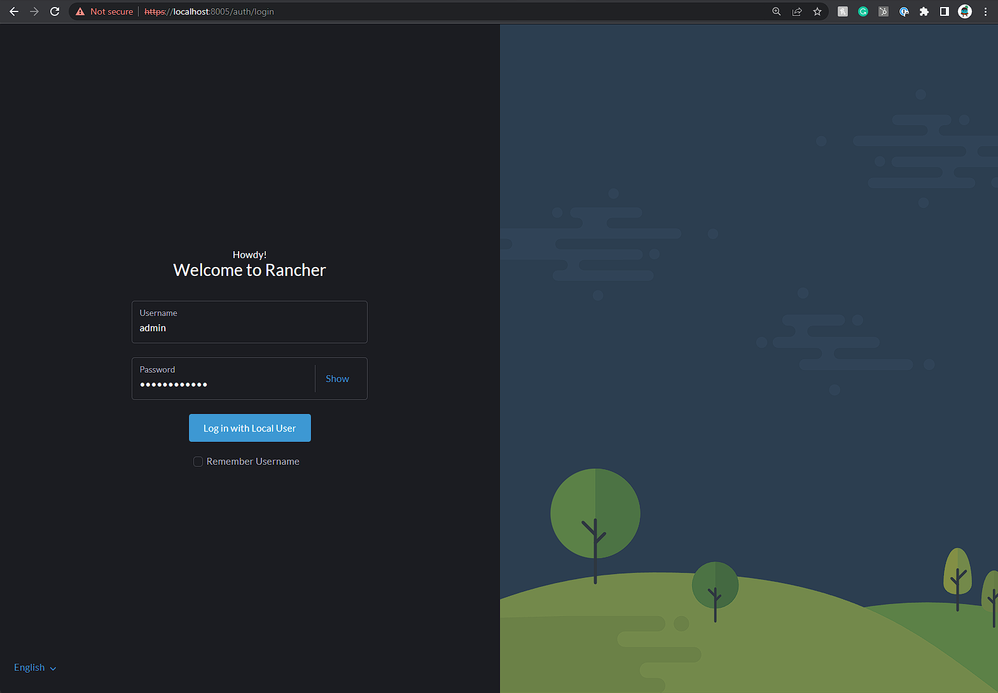Screen dimensions: 998x693
Task: Show the hidden password
Action: click(x=337, y=379)
